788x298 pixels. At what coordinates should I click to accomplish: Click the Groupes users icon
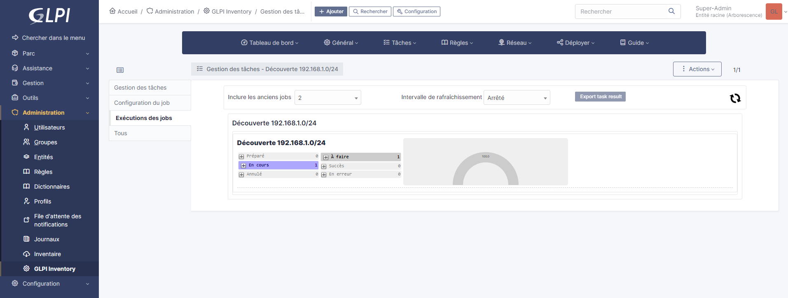pos(26,142)
